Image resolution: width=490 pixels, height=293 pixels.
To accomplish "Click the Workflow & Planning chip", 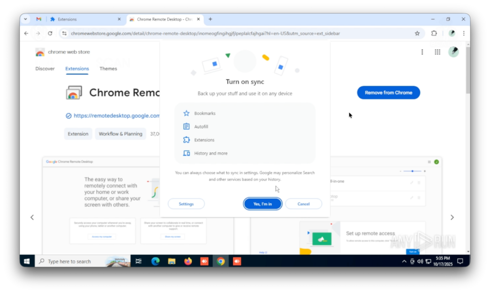I will point(121,134).
